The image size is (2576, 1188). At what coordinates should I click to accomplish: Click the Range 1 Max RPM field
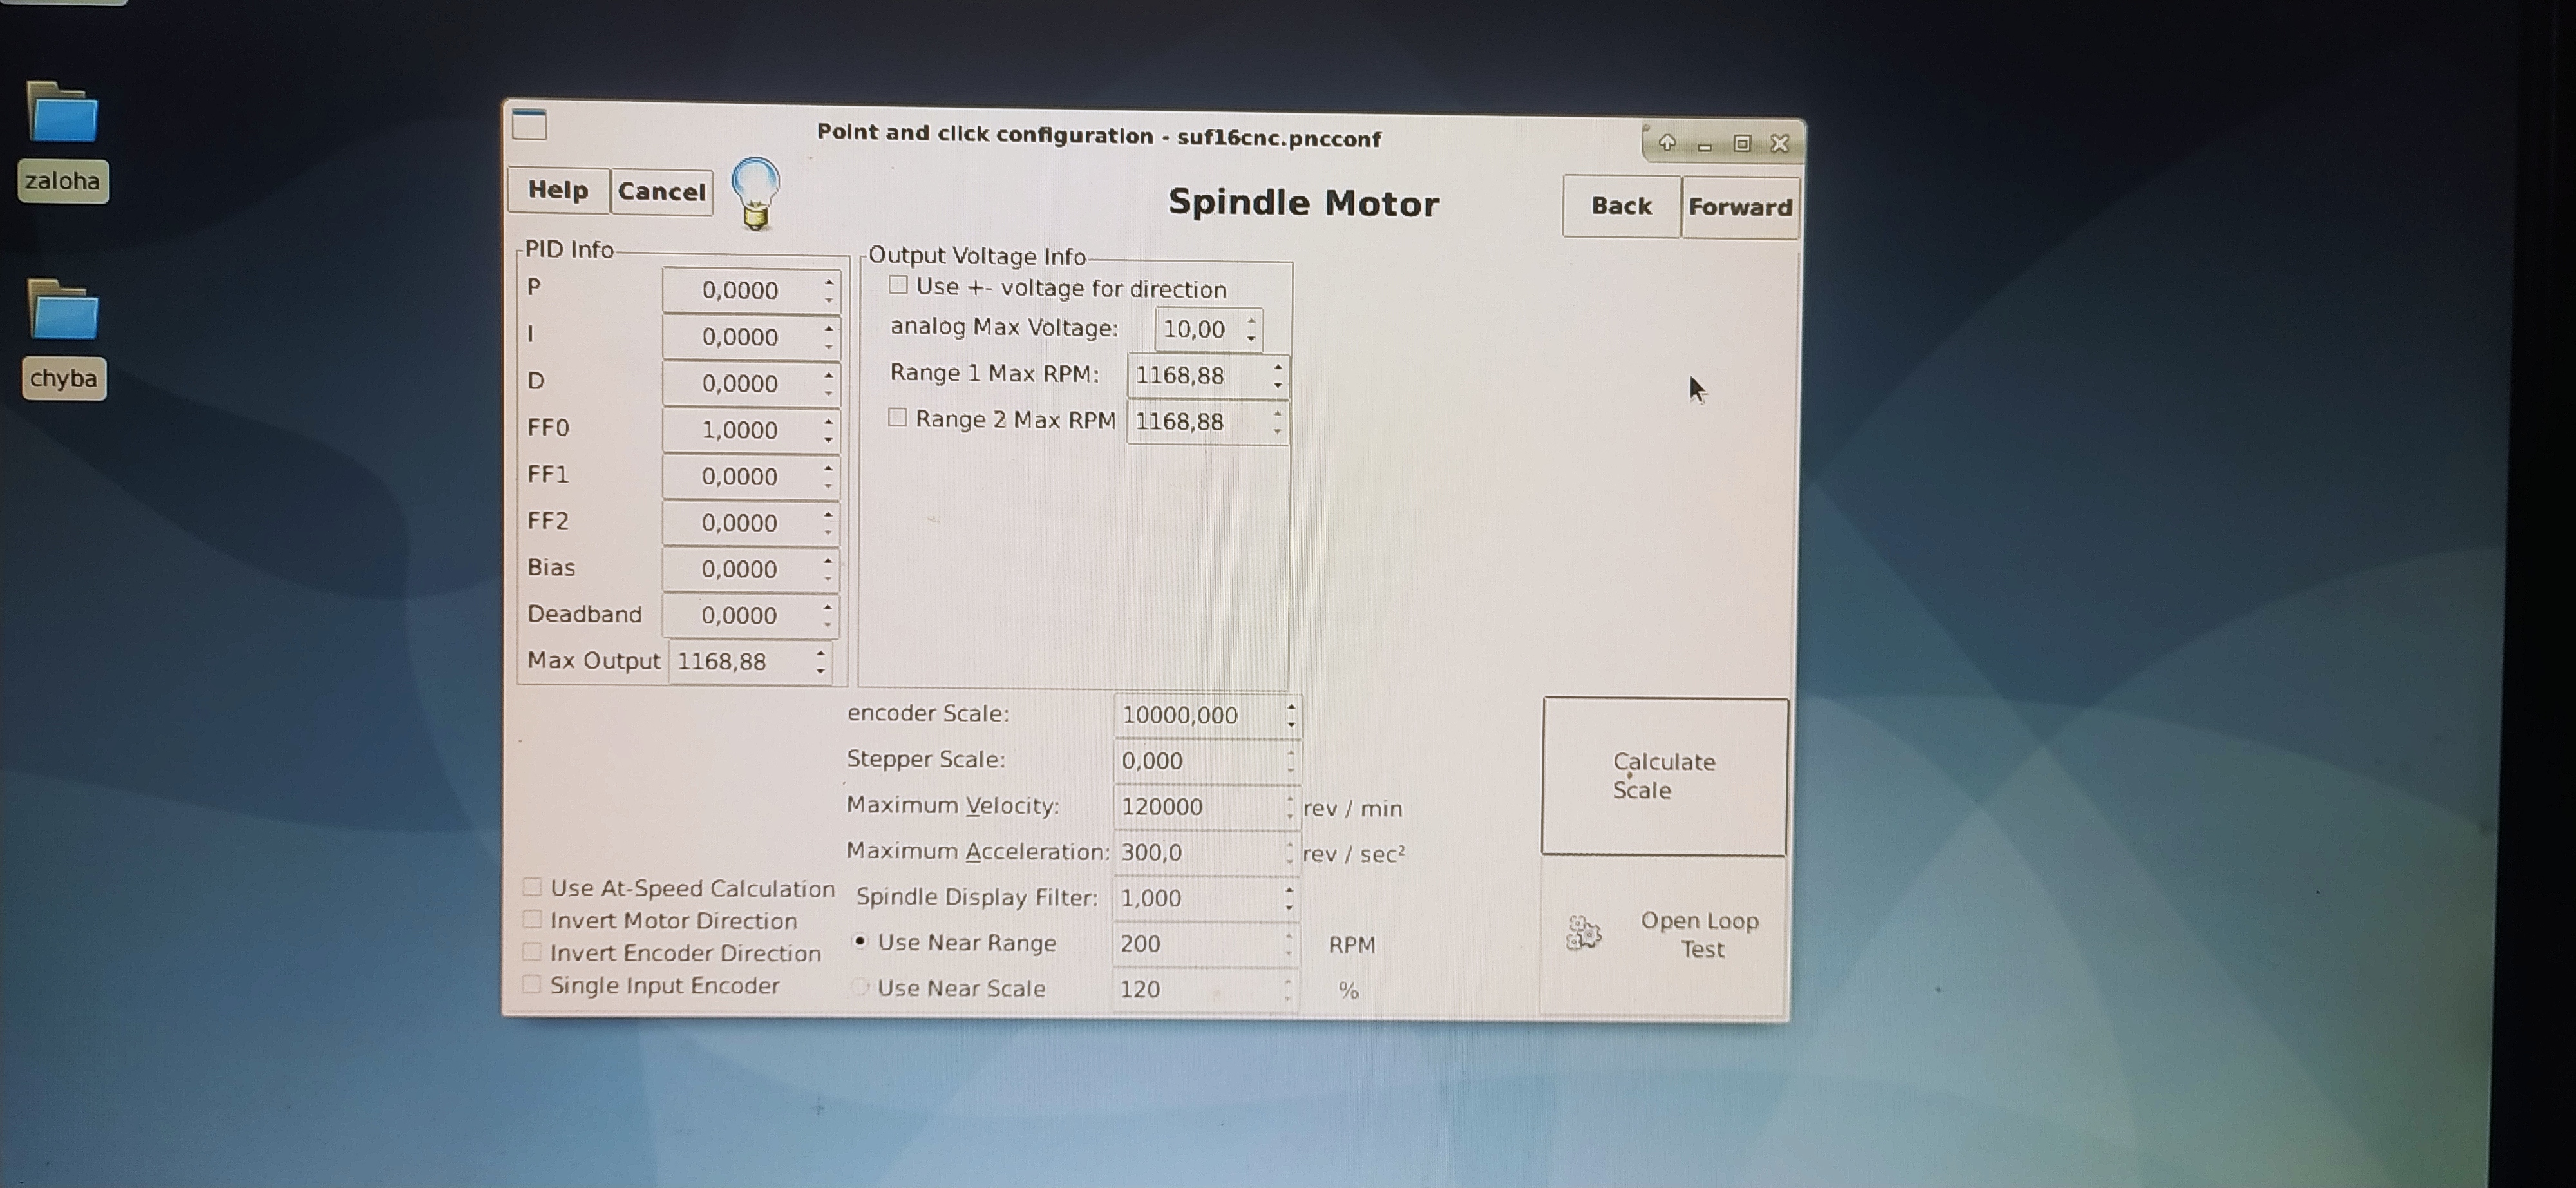(1195, 376)
